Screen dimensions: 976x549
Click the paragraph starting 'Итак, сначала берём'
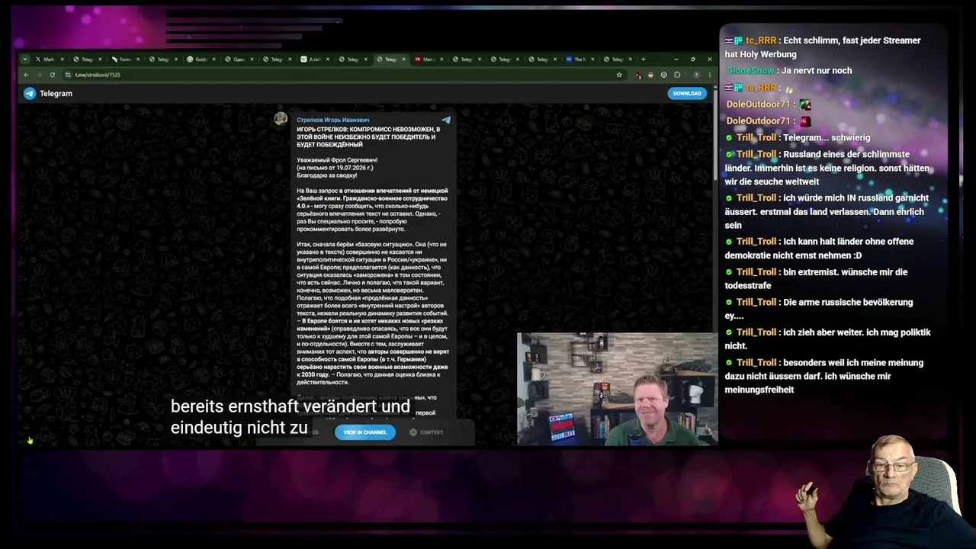pos(372,313)
